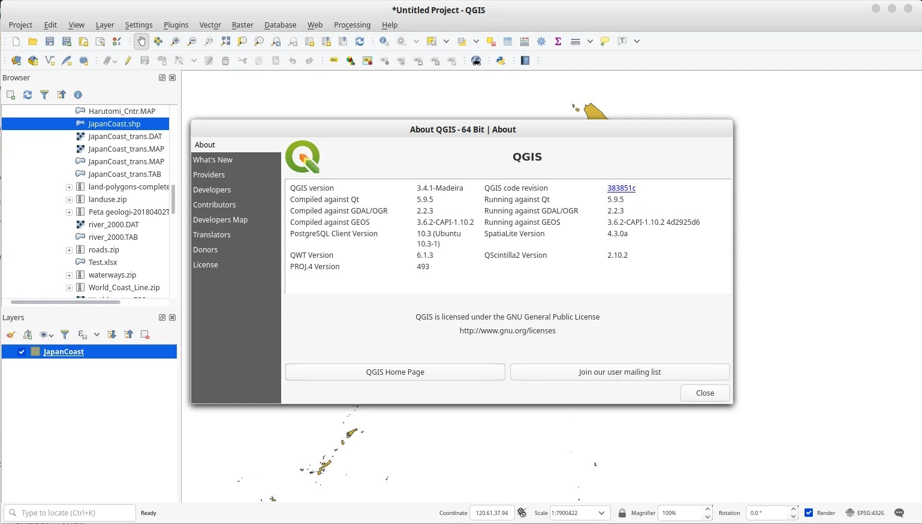The width and height of the screenshot is (922, 524).
Task: Select Test.xlsx in the Browser tree
Action: [x=103, y=263]
